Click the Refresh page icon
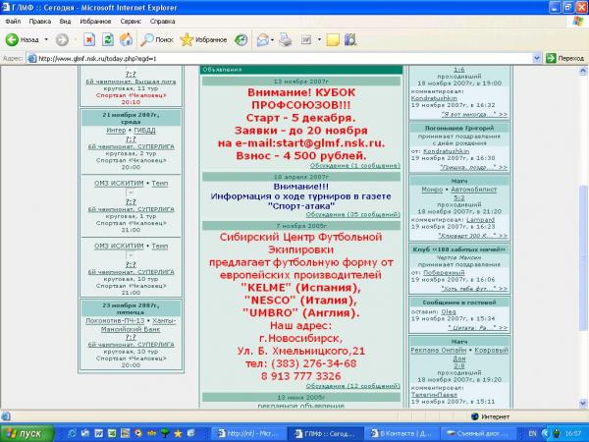Viewport: 589px width, 442px height. (107, 40)
